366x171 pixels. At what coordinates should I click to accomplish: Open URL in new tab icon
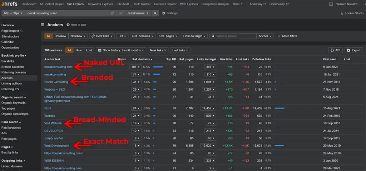point(112,13)
